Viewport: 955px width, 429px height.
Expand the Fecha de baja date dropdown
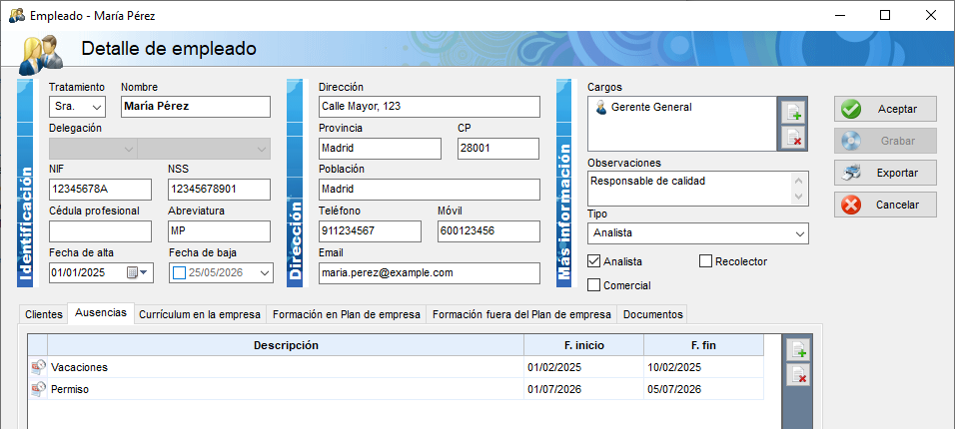click(265, 273)
